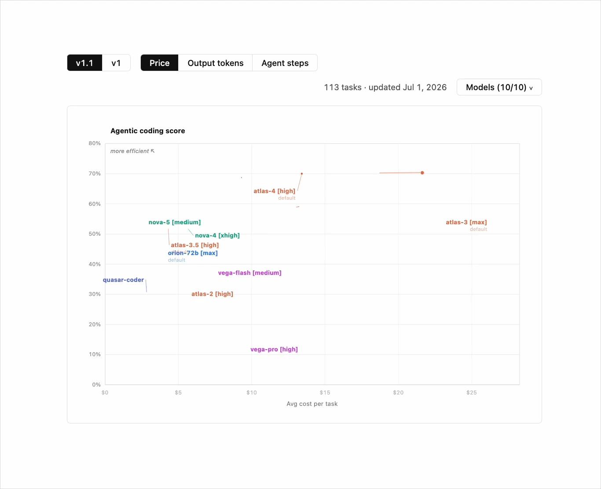This screenshot has width=601, height=489.
Task: Click the orion-72b [max] label
Action: click(193, 253)
